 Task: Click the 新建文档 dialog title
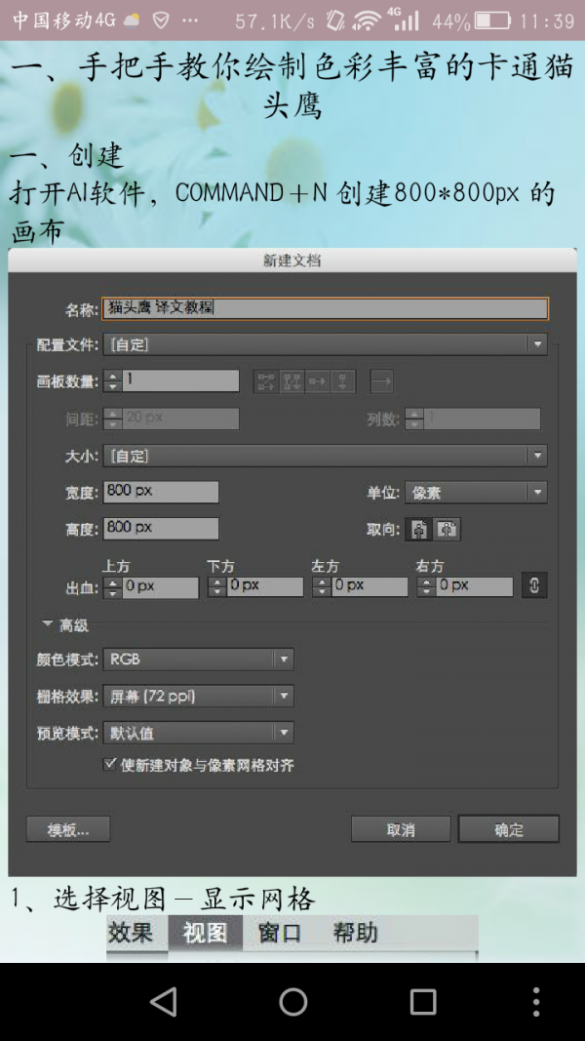click(x=292, y=260)
